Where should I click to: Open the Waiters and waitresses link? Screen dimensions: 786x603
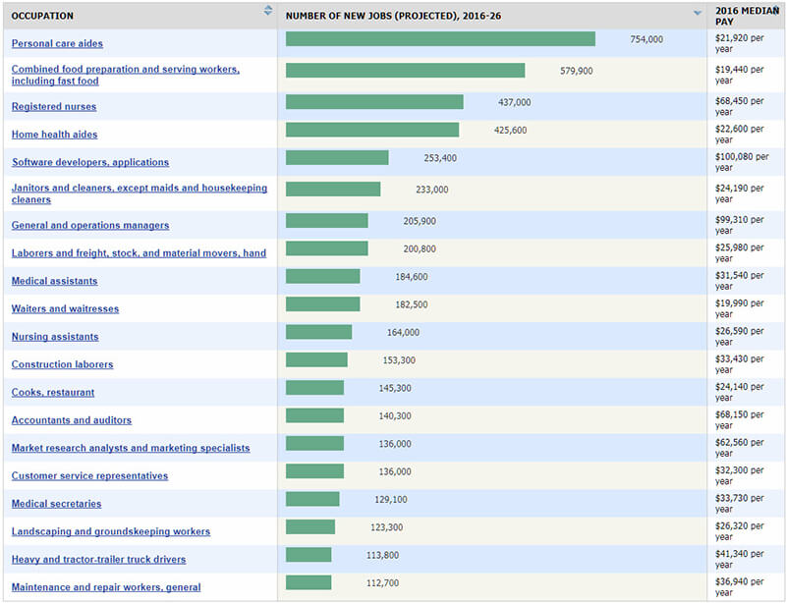tap(65, 308)
